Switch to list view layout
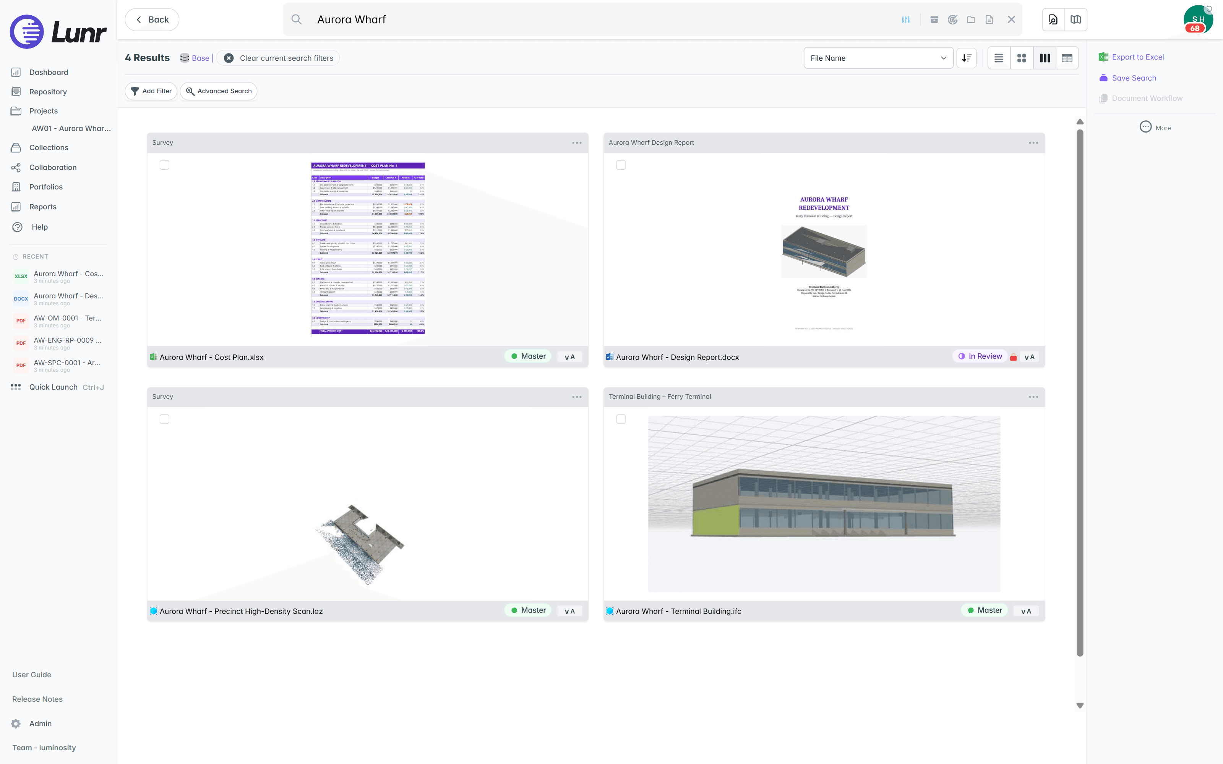This screenshot has height=764, width=1223. pyautogui.click(x=999, y=58)
